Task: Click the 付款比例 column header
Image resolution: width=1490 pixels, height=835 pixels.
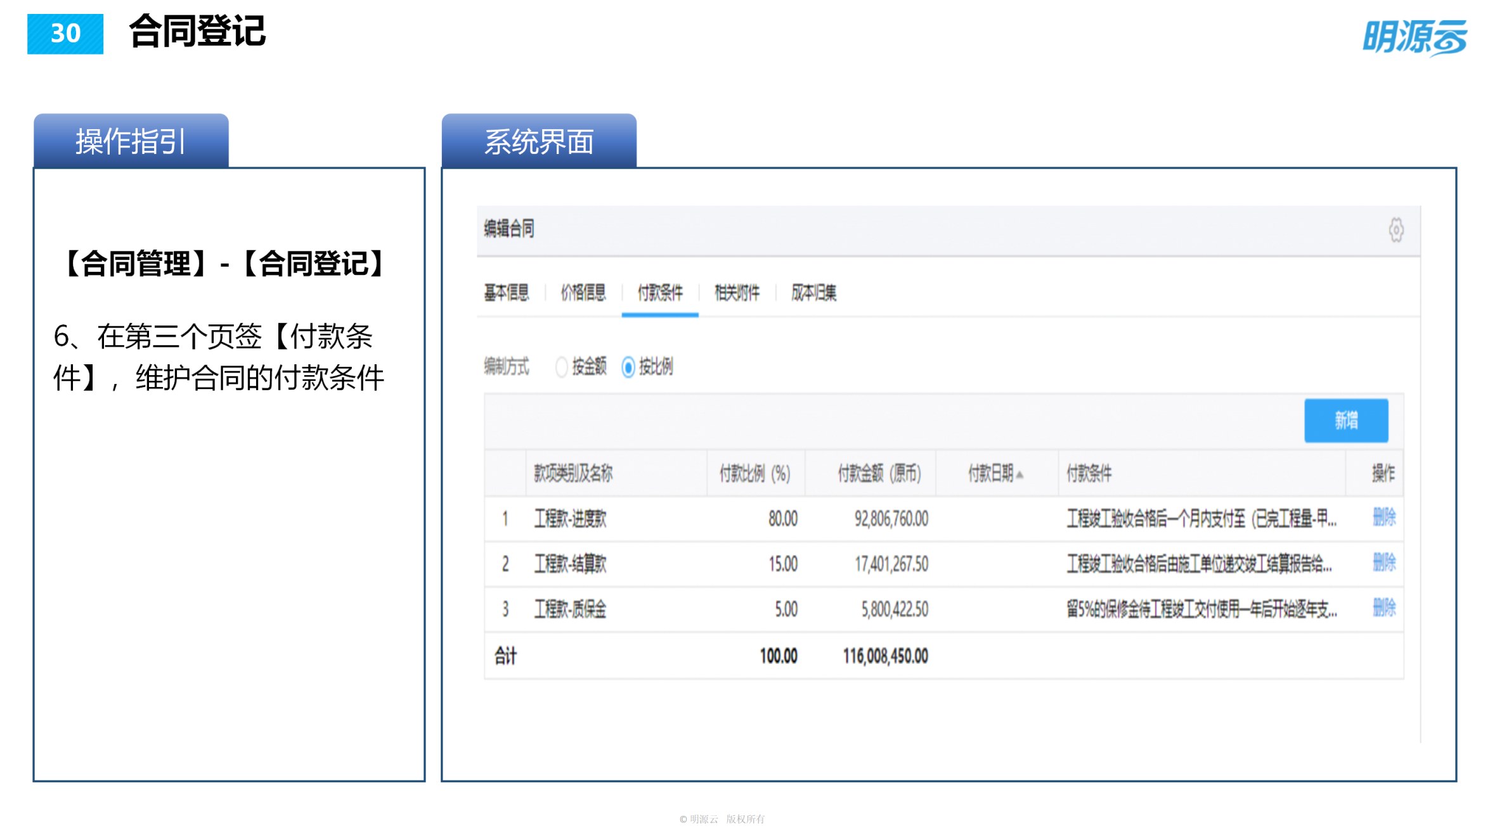Action: tap(755, 473)
